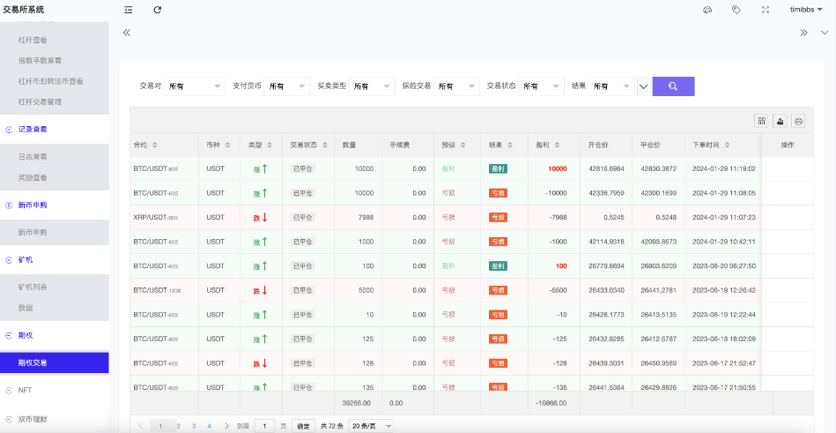Open 期权交易 in sidebar

pos(54,362)
